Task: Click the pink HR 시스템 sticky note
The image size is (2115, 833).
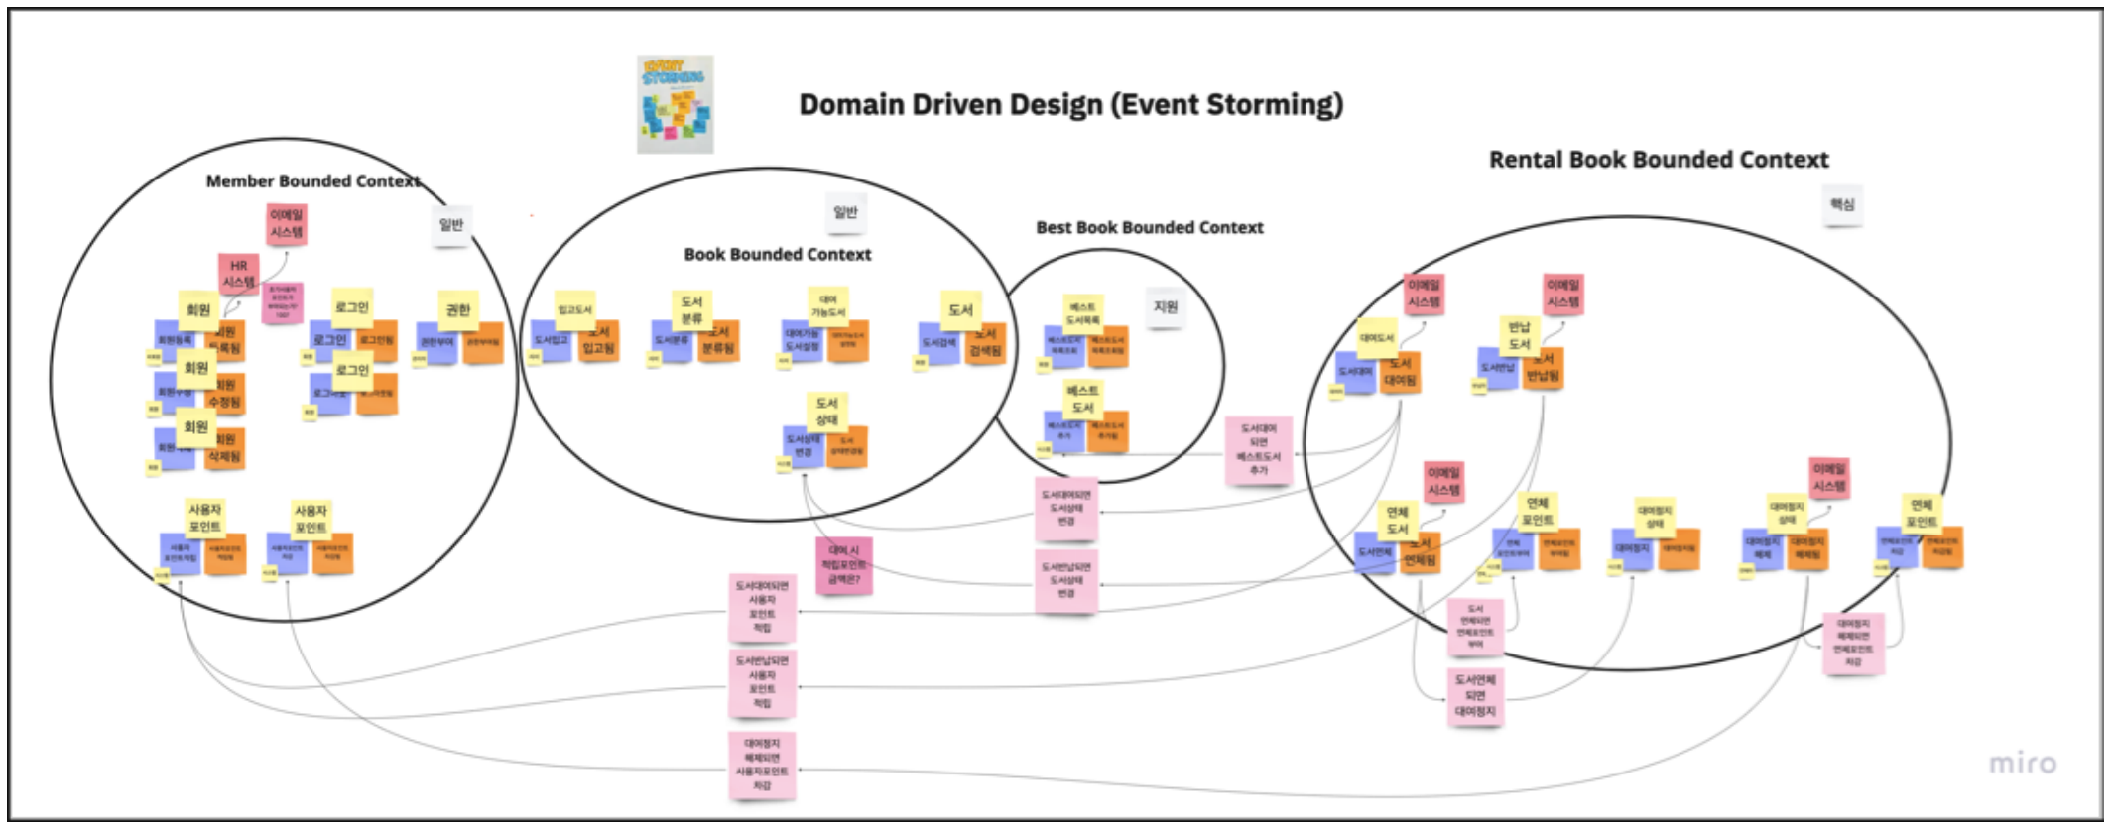Action: click(x=239, y=274)
